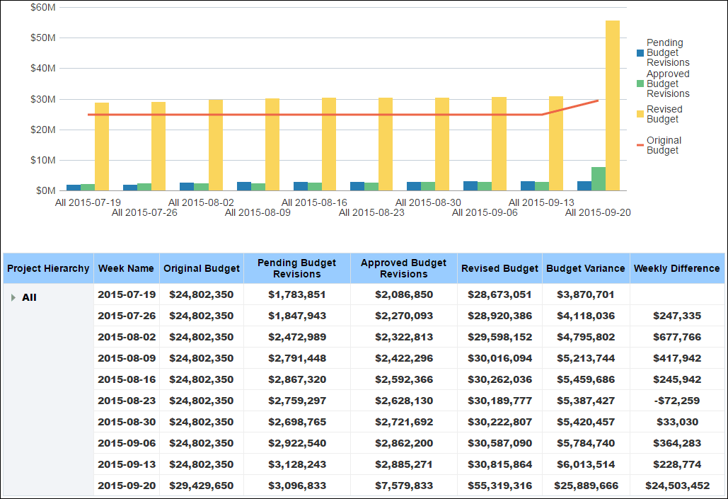Click the disclosure triangle beside All
Screen dimensions: 728x499
point(14,297)
